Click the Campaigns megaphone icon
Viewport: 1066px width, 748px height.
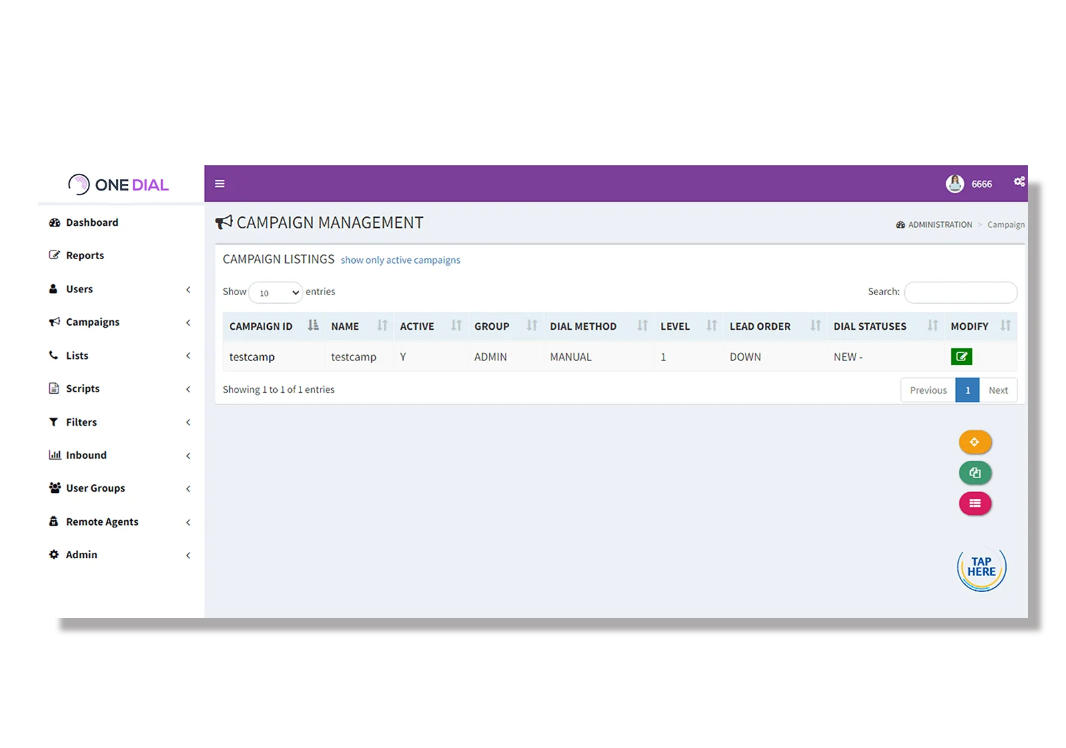(54, 322)
